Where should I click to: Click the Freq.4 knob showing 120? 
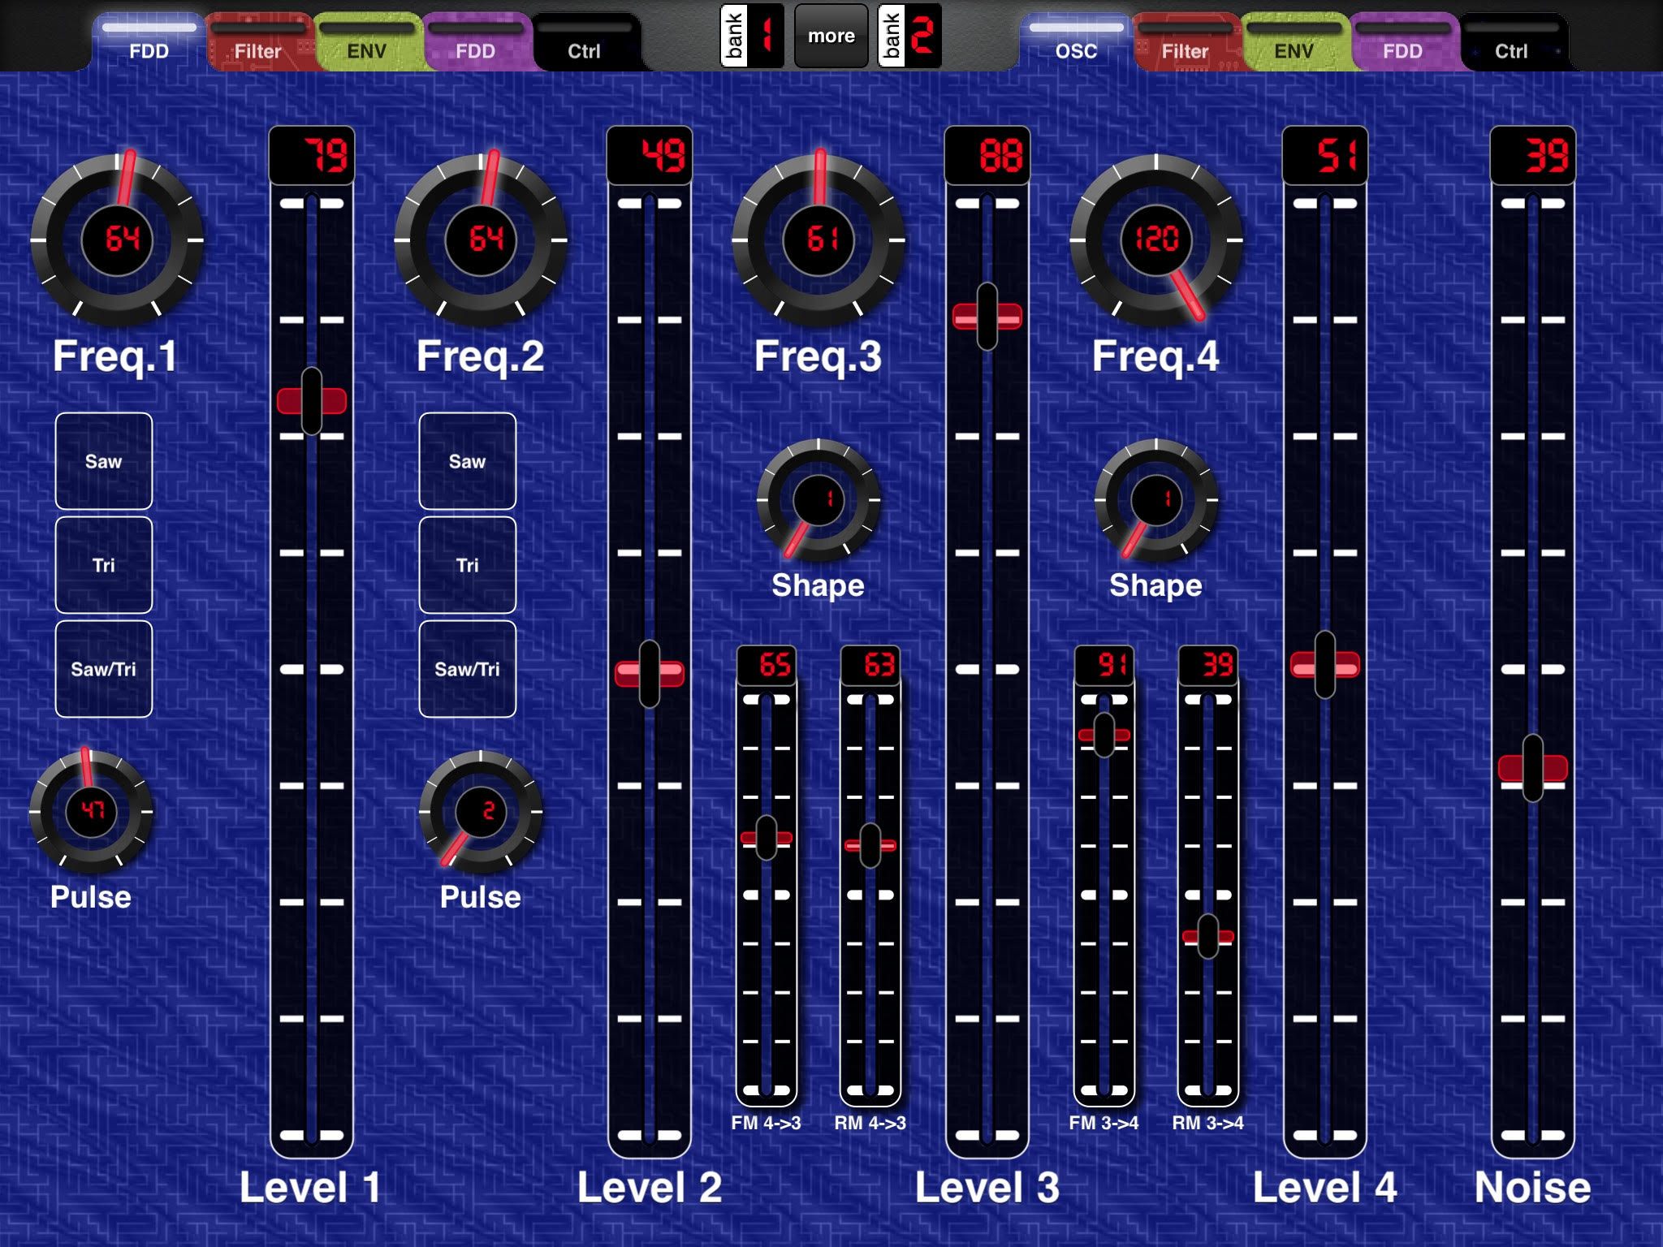pos(1156,240)
